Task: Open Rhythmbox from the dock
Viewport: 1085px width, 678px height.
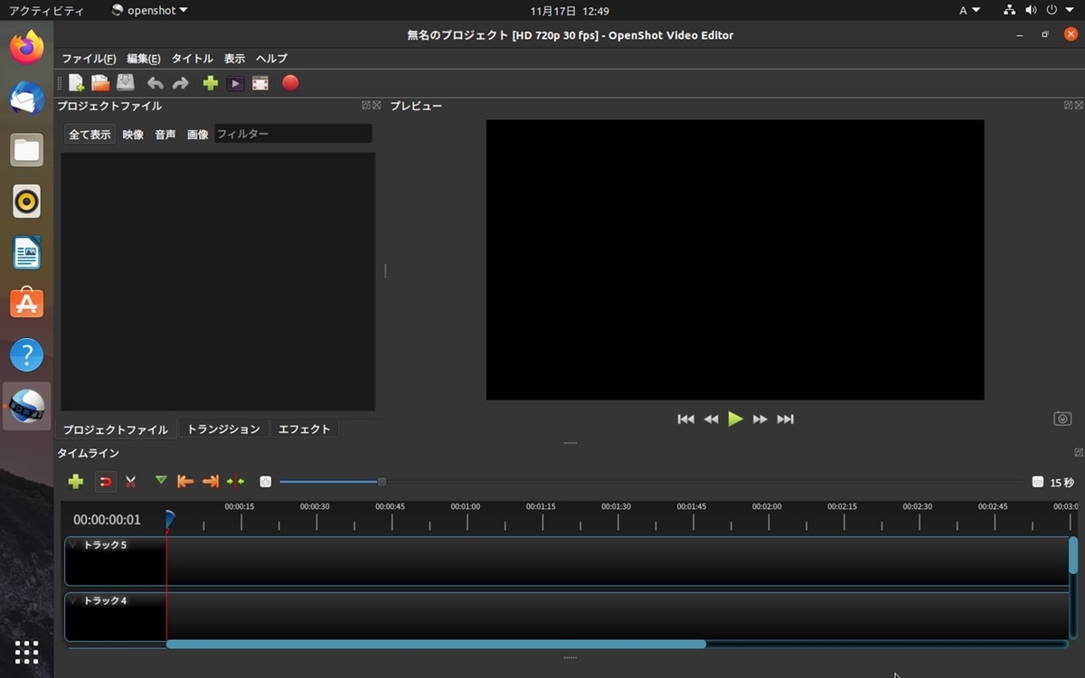Action: (x=27, y=201)
